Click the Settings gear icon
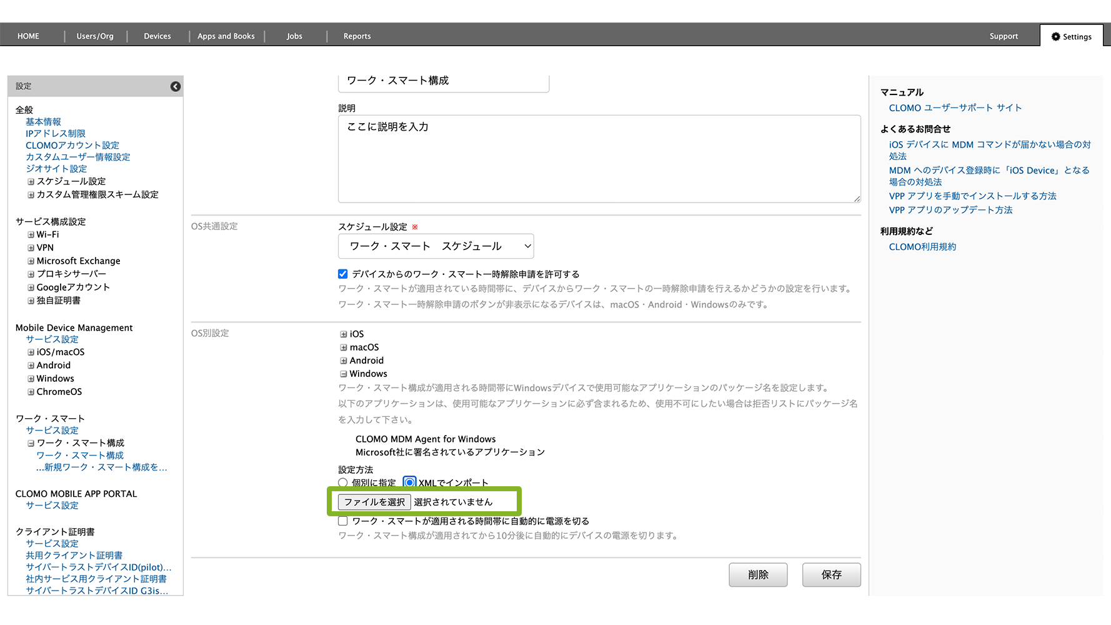Viewport: 1111px width, 625px height. [x=1055, y=37]
